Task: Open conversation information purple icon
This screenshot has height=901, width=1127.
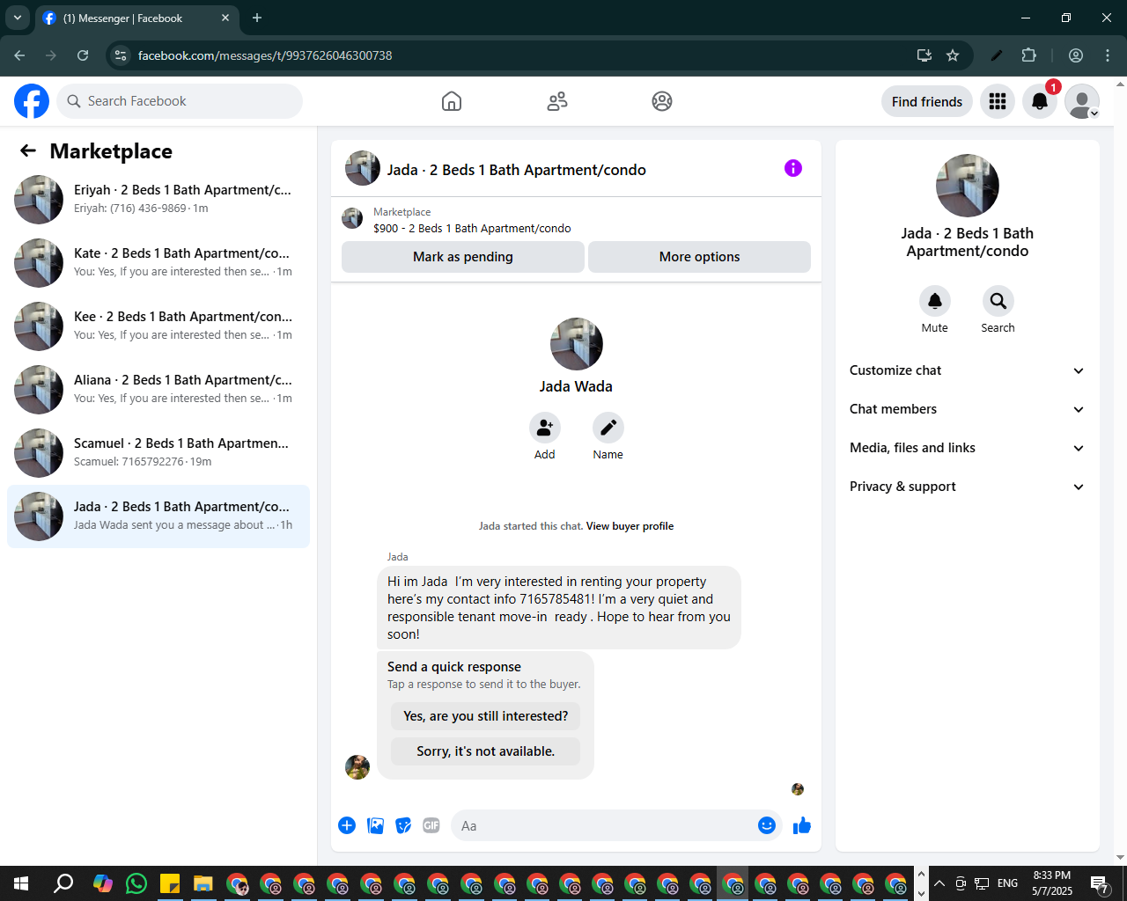Action: pyautogui.click(x=793, y=168)
